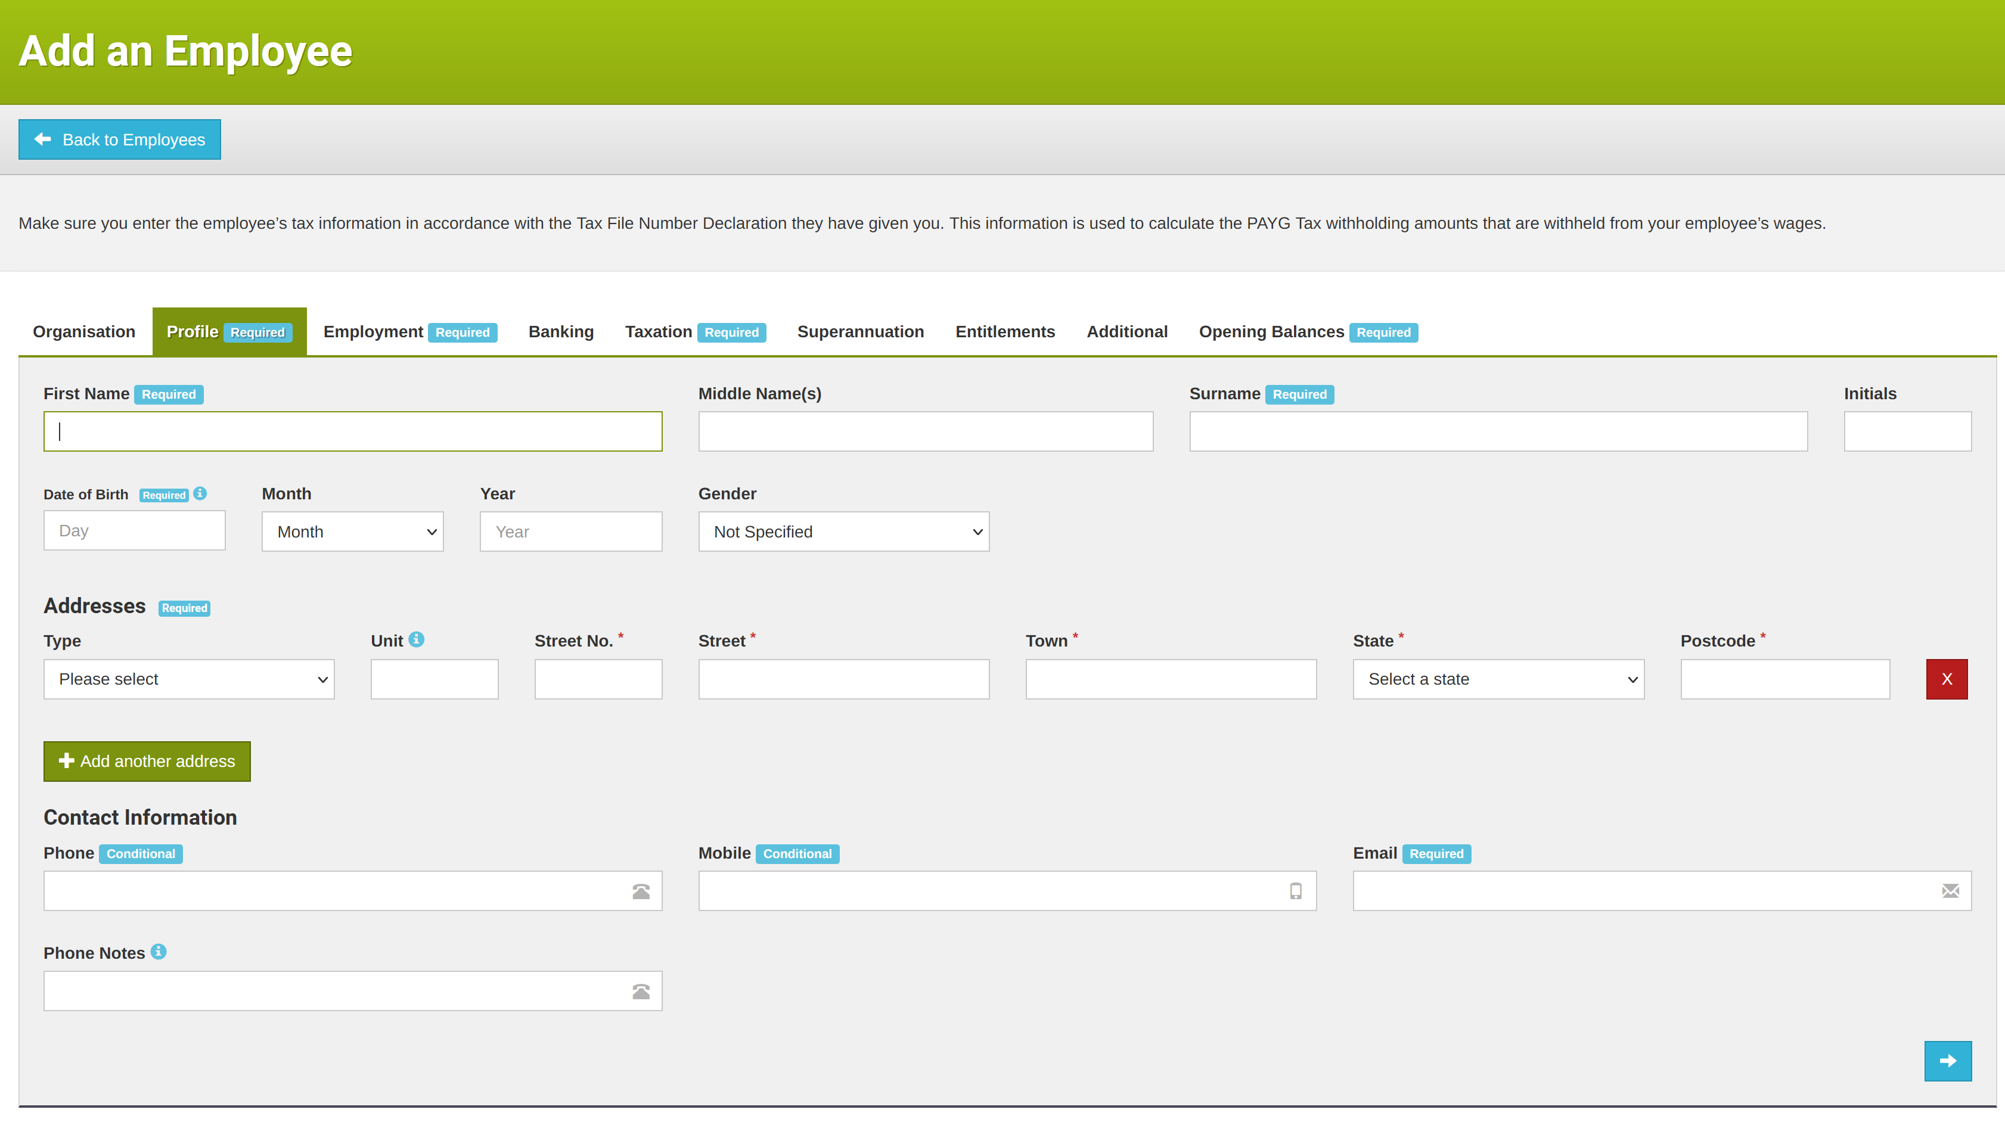2005x1125 pixels.
Task: Click the Unit info icon
Action: tap(418, 639)
